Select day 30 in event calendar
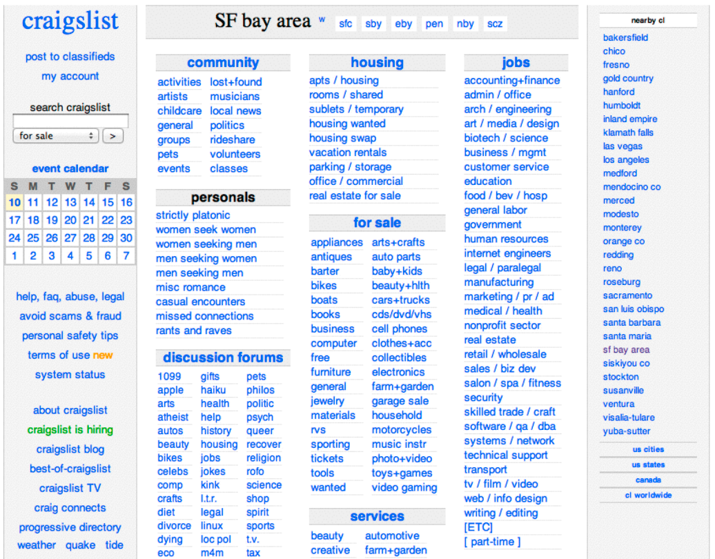Viewport: 715px width, 559px height. (x=126, y=238)
